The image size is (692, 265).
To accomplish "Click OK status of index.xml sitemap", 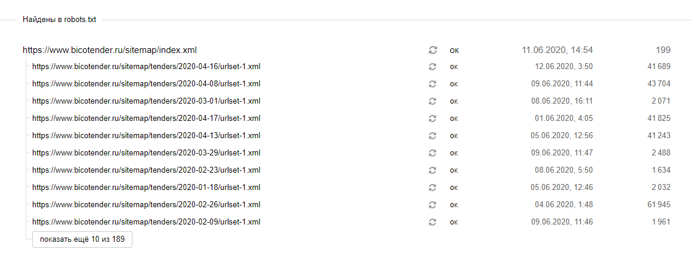I will coord(455,50).
